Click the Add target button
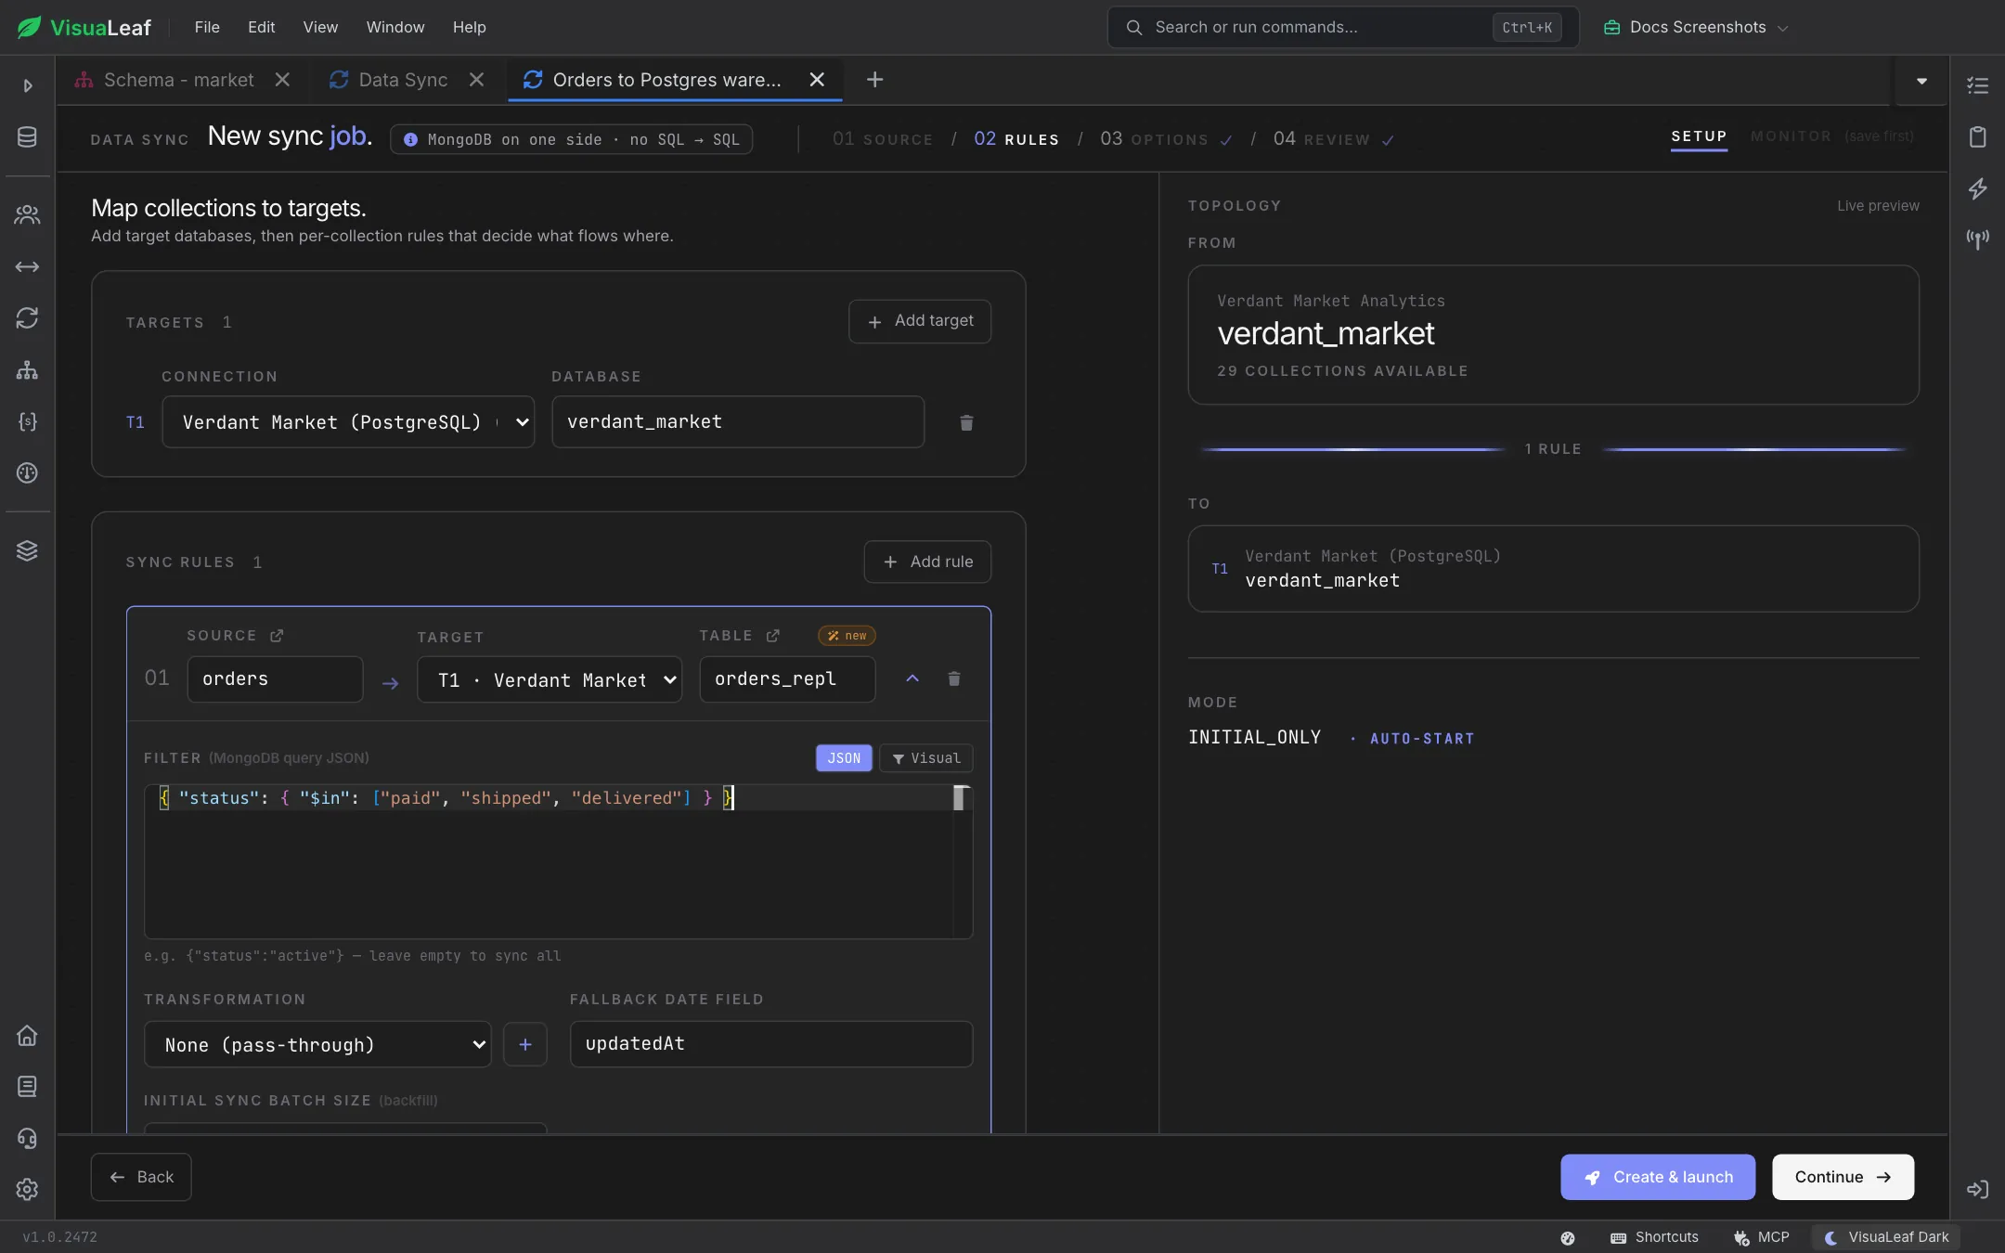 coord(920,321)
